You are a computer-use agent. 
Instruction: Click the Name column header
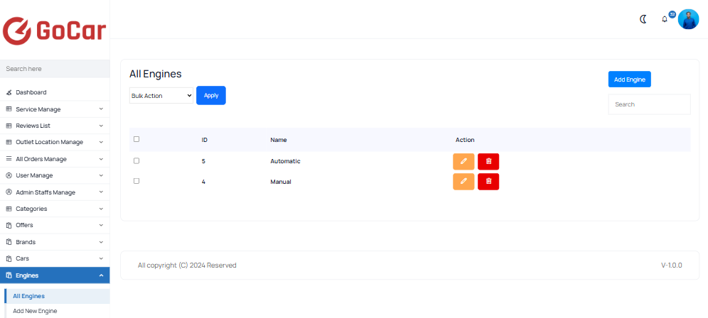click(x=279, y=140)
